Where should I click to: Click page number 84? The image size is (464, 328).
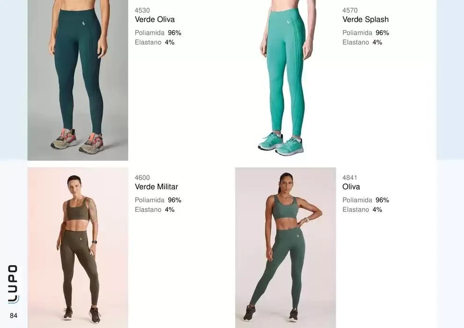(x=14, y=315)
